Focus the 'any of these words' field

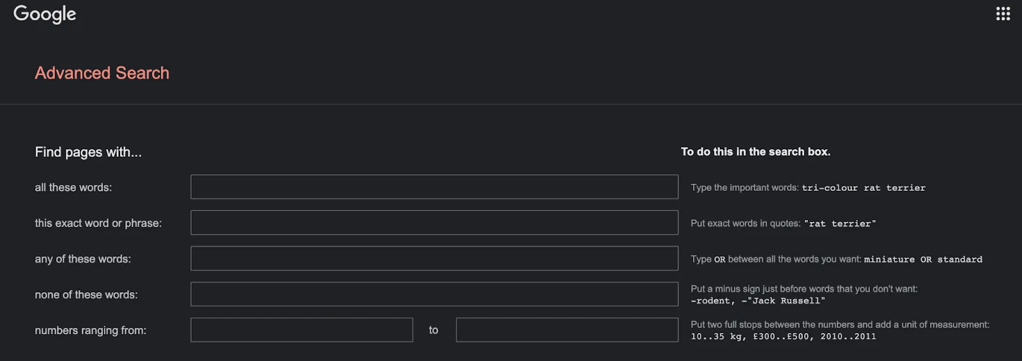coord(434,258)
